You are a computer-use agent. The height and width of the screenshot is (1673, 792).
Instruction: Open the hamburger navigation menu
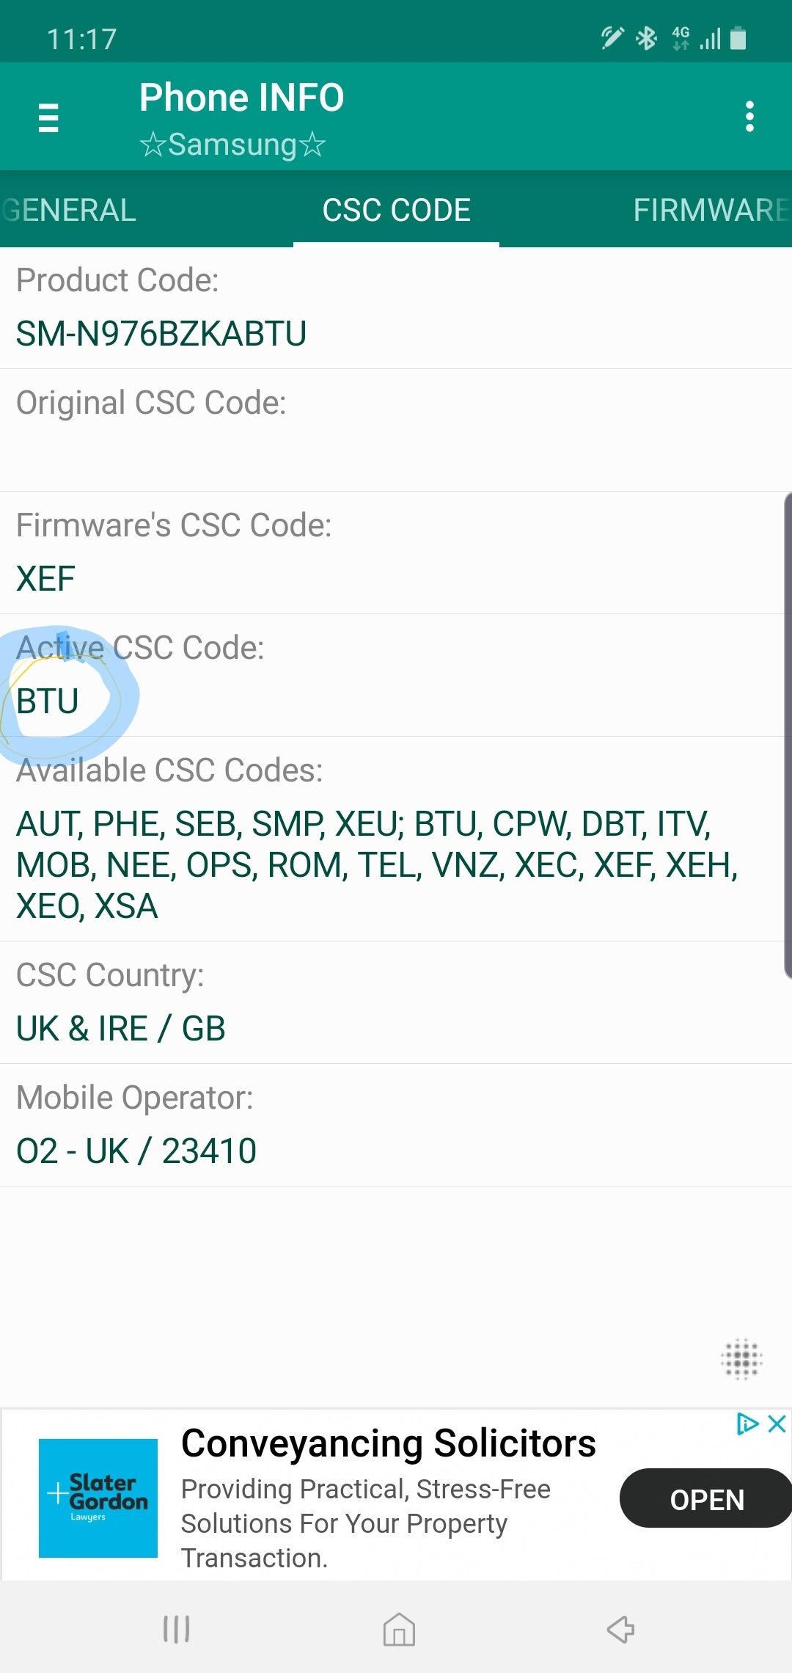[48, 117]
